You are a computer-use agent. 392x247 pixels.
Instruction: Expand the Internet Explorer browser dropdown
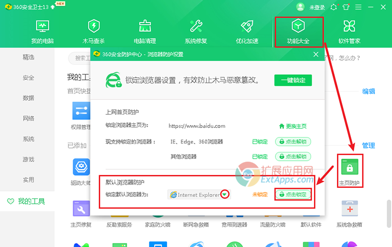tap(225, 194)
